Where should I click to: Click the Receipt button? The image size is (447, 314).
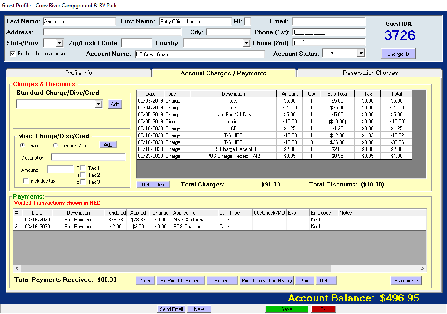coord(222,280)
